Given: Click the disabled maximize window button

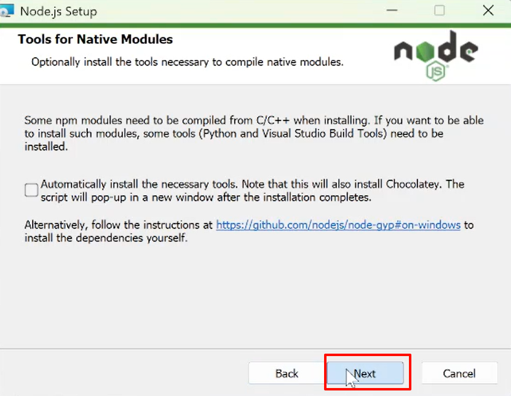Looking at the screenshot, I should pos(439,10).
